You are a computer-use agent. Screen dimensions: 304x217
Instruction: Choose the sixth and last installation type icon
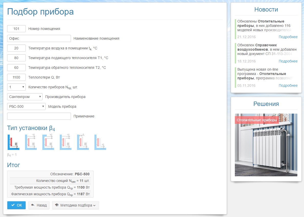[100, 142]
